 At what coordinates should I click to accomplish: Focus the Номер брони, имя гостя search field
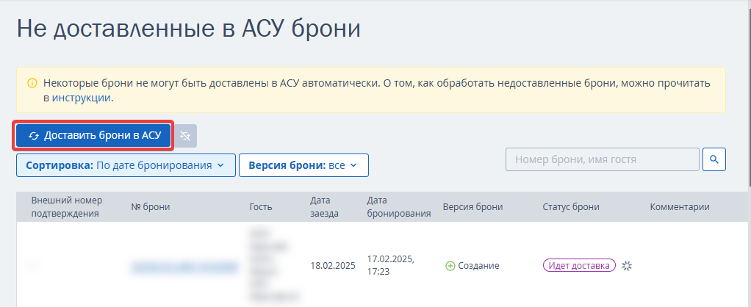[603, 159]
